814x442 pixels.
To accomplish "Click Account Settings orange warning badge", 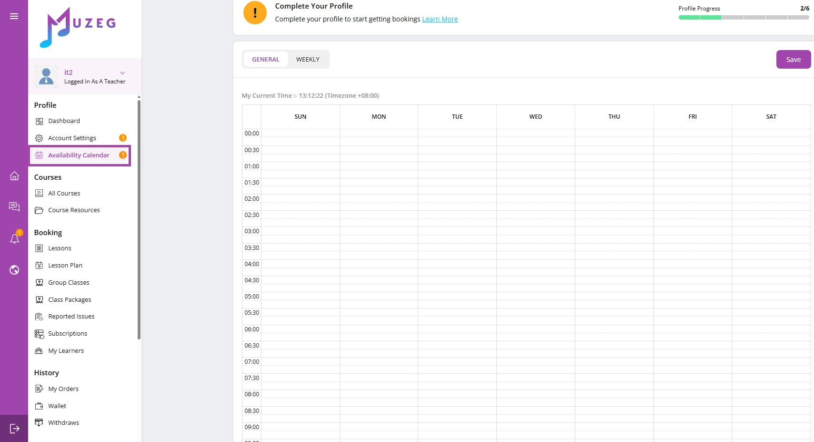I will coord(123,138).
